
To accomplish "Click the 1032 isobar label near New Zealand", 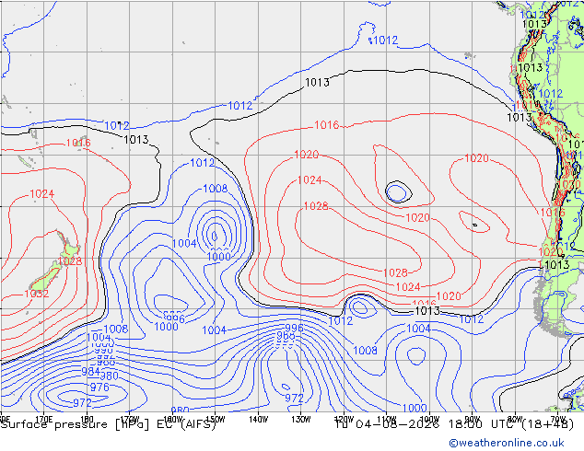I will [x=37, y=294].
